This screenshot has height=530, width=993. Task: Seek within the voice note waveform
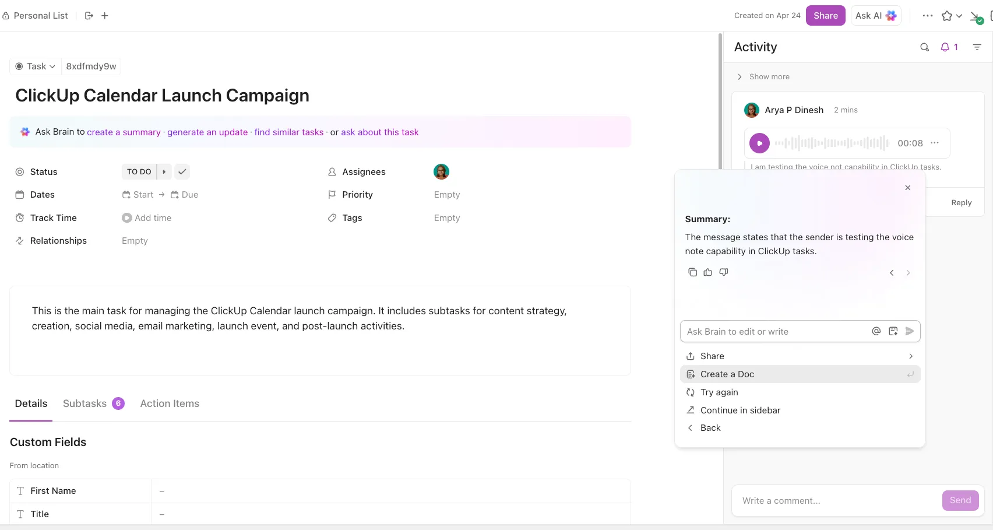(x=832, y=143)
